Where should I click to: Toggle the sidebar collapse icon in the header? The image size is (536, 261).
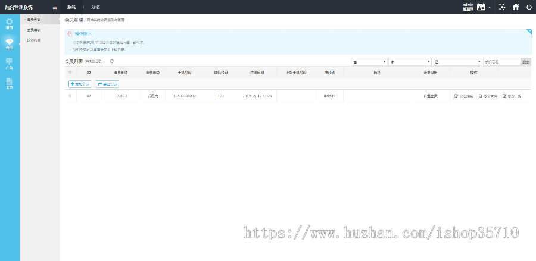55,8
